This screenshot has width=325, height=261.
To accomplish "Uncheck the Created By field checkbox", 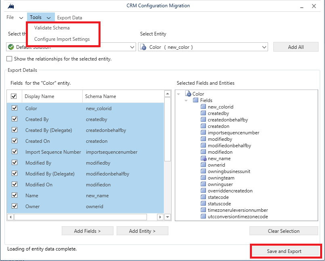I will [x=15, y=119].
